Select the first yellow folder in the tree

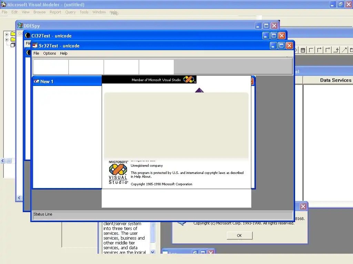(13, 34)
